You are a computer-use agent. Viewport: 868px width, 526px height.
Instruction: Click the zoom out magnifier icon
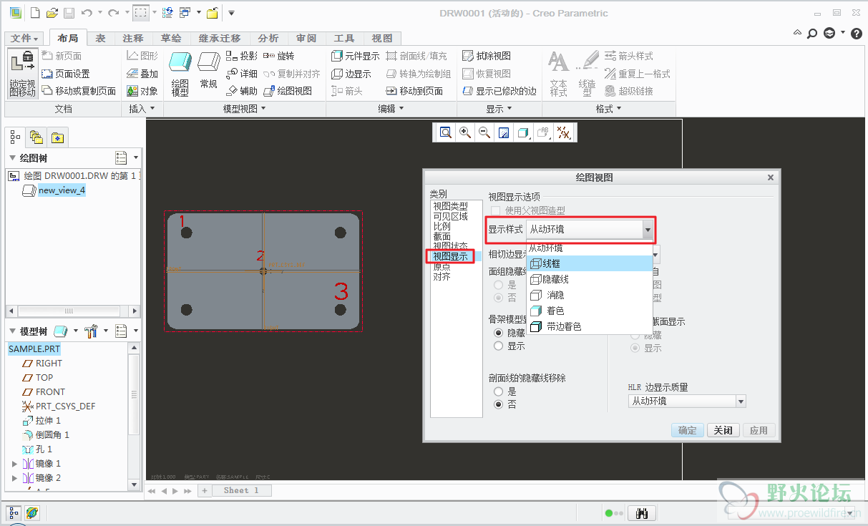click(484, 132)
